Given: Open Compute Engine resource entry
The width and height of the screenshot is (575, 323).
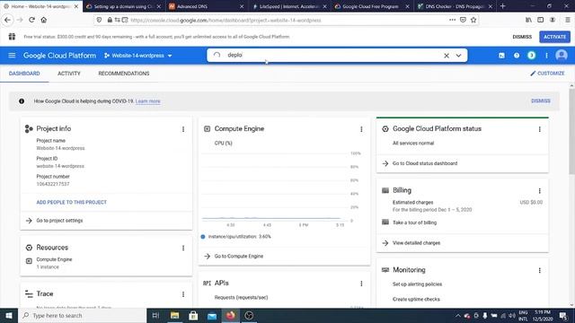Looking at the screenshot, I should point(54,259).
